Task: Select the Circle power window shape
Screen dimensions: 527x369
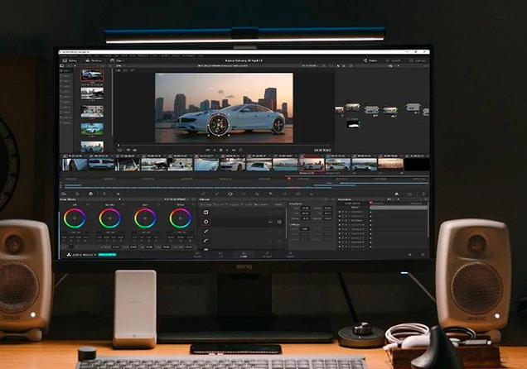Action: 205,222
